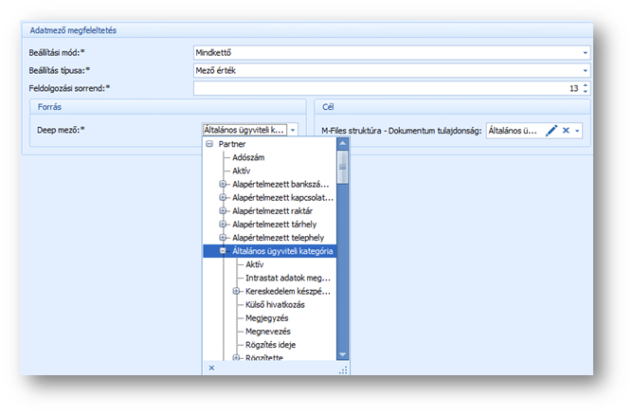This screenshot has height=415, width=633.
Task: Expand the Kereskedelem készpé... node
Action: (237, 291)
